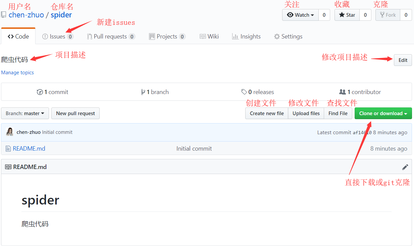Viewport: 414px width, 247px height.
Task: Fork the spider repository
Action: click(x=388, y=15)
